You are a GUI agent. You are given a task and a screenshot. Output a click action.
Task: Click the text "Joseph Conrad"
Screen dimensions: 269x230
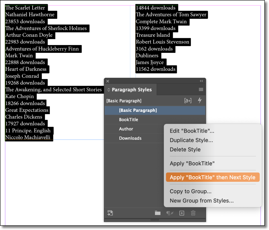[x=22, y=76]
